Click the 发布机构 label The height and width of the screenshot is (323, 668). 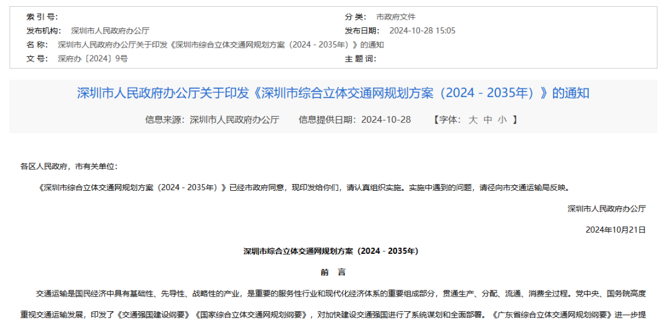pos(44,31)
